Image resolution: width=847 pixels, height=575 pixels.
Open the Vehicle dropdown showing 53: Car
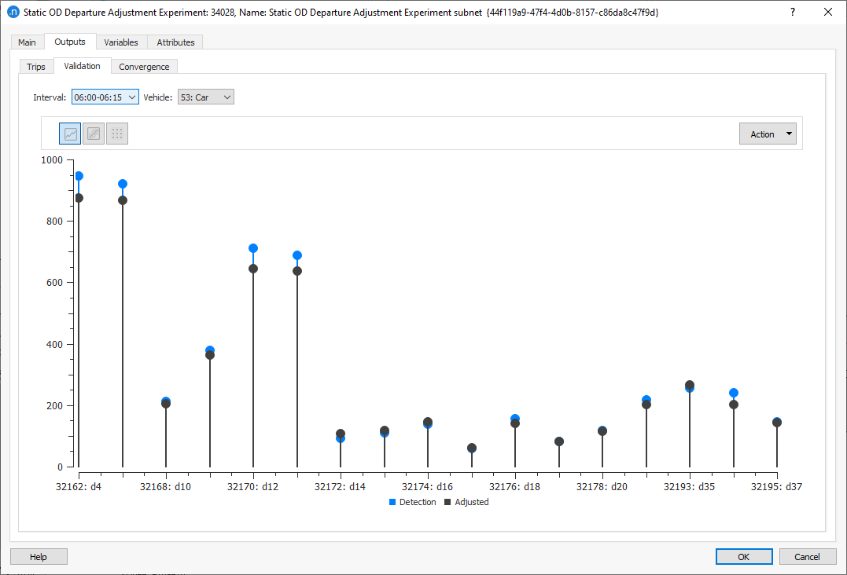205,97
